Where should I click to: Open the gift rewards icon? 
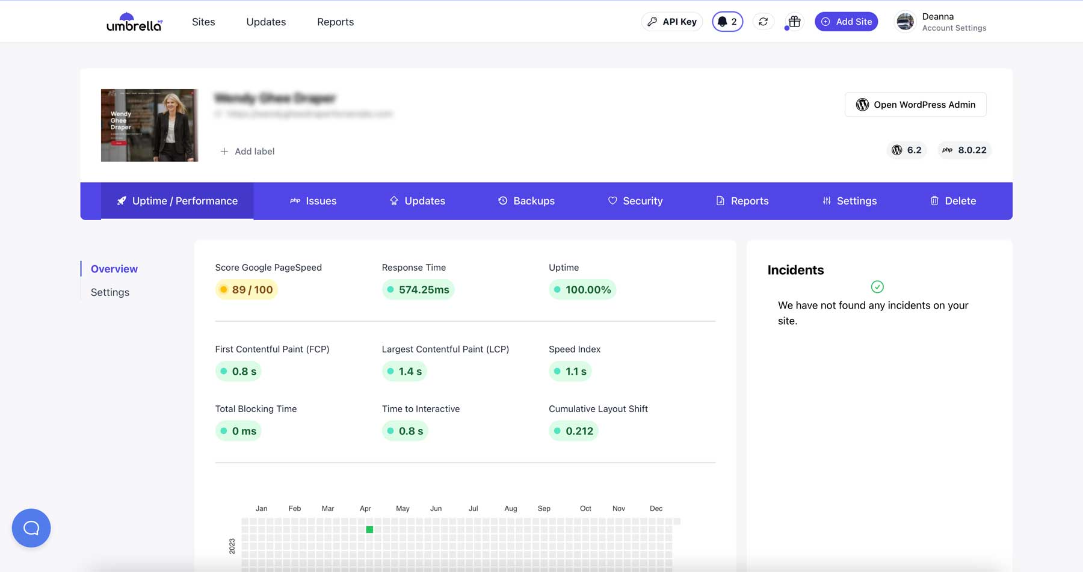tap(793, 21)
